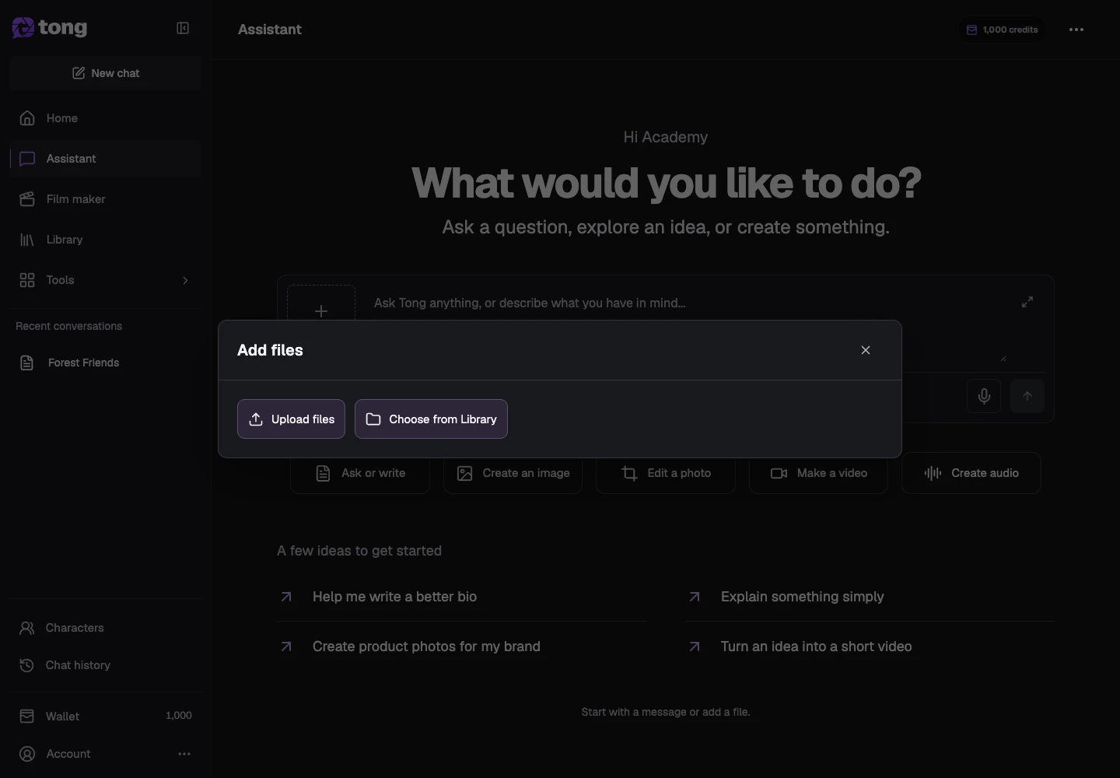Open Library in the sidebar
This screenshot has height=778, width=1120.
[x=106, y=240]
